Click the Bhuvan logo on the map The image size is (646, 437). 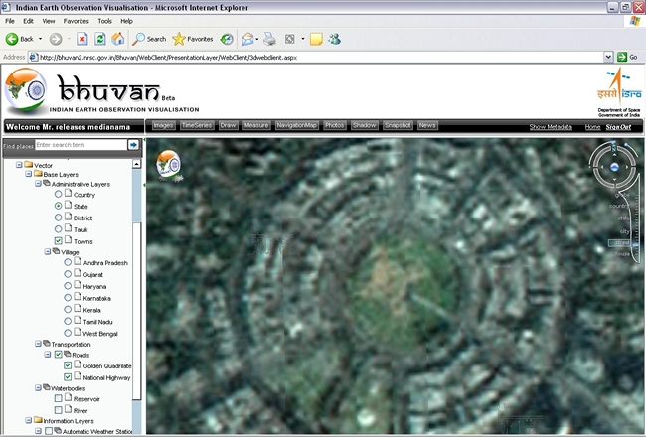tap(169, 163)
